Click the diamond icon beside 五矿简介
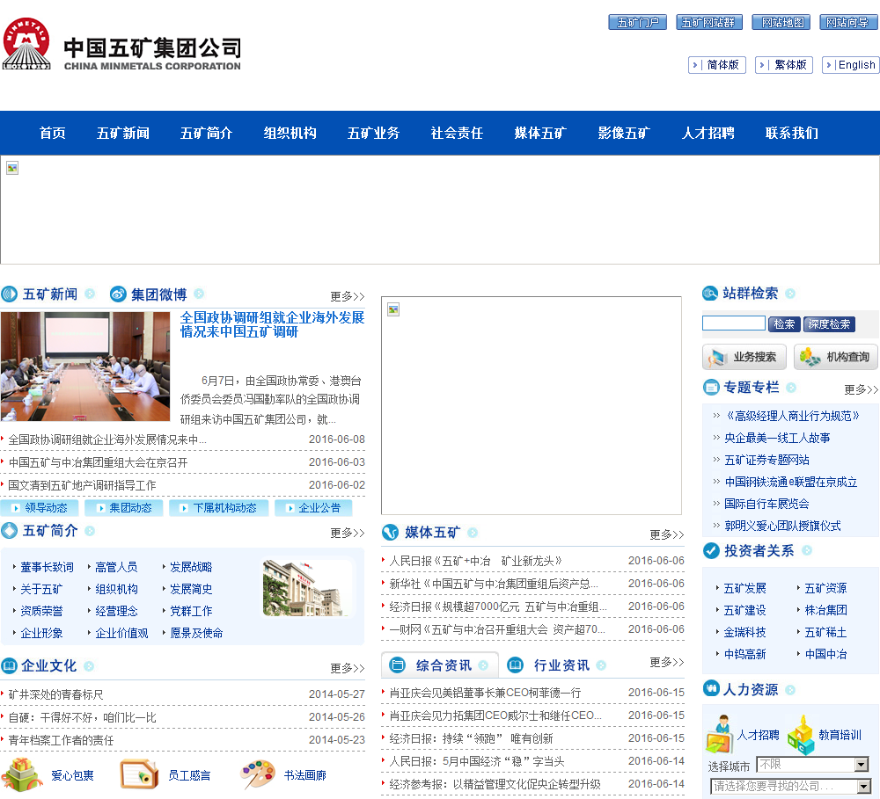The height and width of the screenshot is (799, 880). [9, 530]
